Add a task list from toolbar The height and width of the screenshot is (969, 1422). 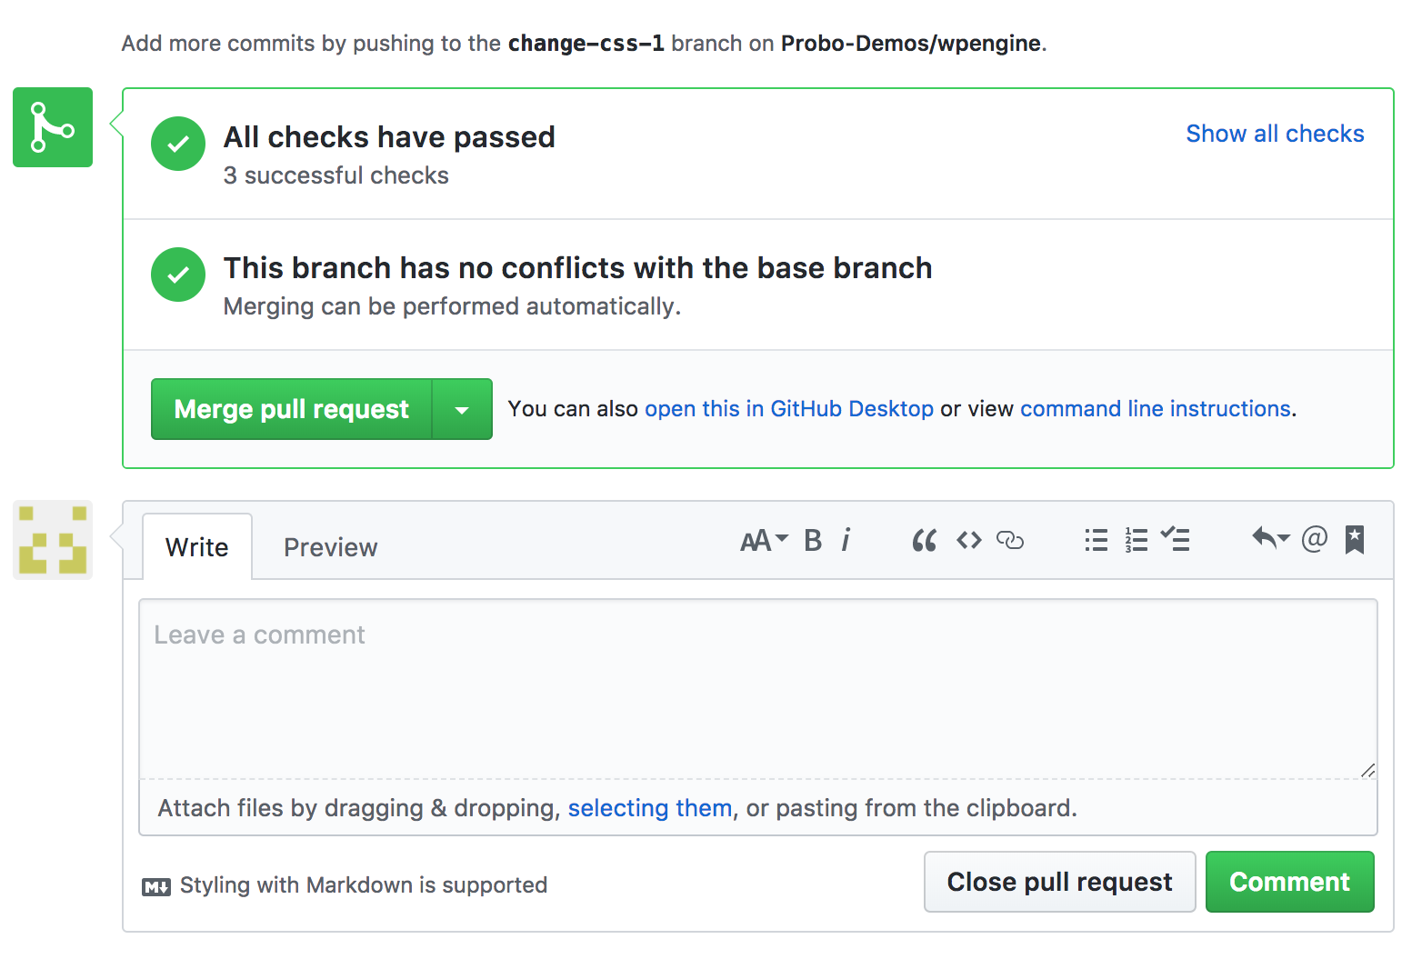(1176, 540)
